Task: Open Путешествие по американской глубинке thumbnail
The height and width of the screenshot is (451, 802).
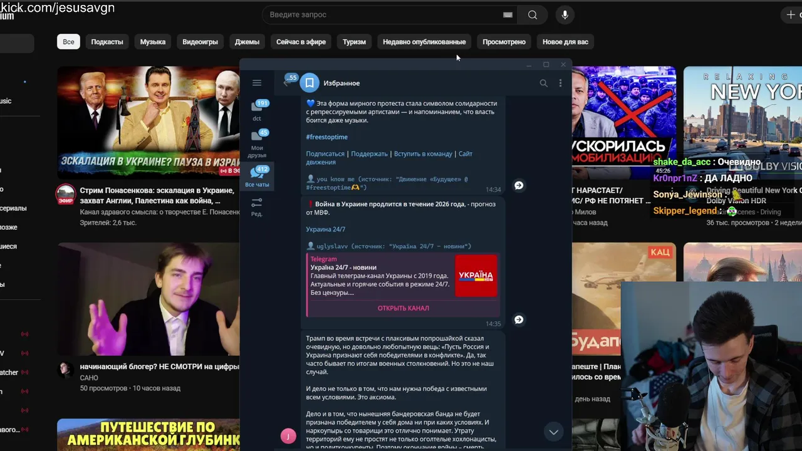Action: pyautogui.click(x=148, y=435)
